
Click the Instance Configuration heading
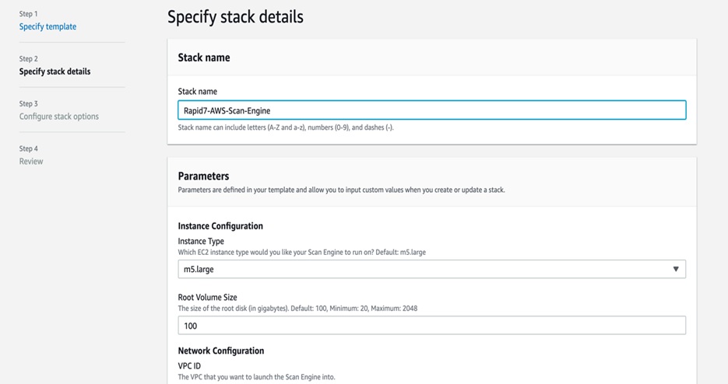tap(220, 226)
